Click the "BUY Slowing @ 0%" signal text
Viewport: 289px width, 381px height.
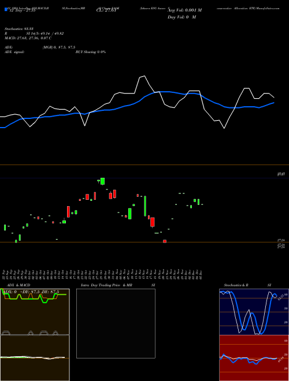[x=91, y=52]
